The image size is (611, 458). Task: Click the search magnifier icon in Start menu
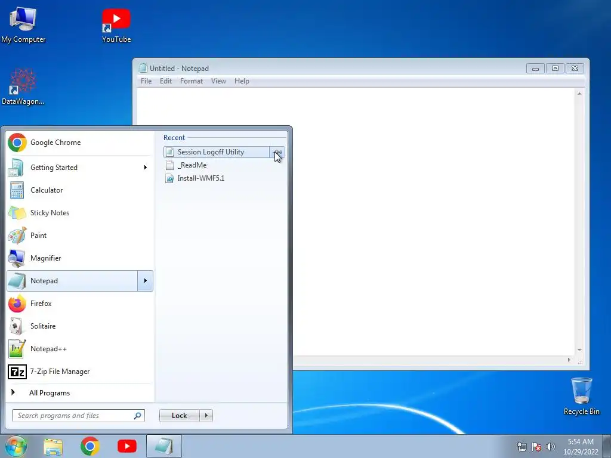pos(138,416)
